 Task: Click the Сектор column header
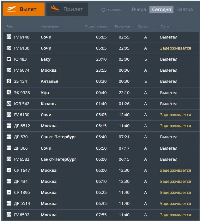pos(142,26)
